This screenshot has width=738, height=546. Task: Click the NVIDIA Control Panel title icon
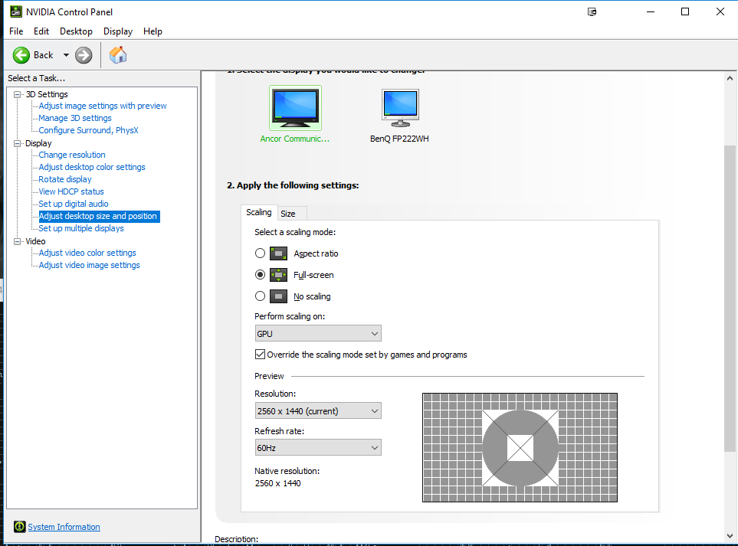(16, 11)
